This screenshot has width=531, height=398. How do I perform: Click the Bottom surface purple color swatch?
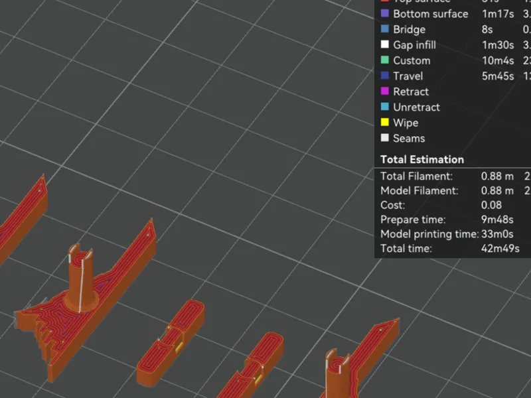[x=385, y=13]
